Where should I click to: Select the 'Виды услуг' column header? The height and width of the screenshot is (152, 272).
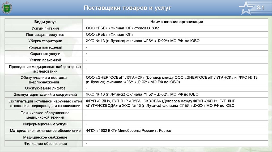coord(44,22)
